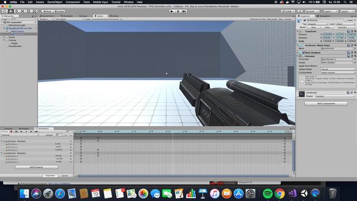Open the Window menu
Viewport: 357px width, 201px height.
128,2
